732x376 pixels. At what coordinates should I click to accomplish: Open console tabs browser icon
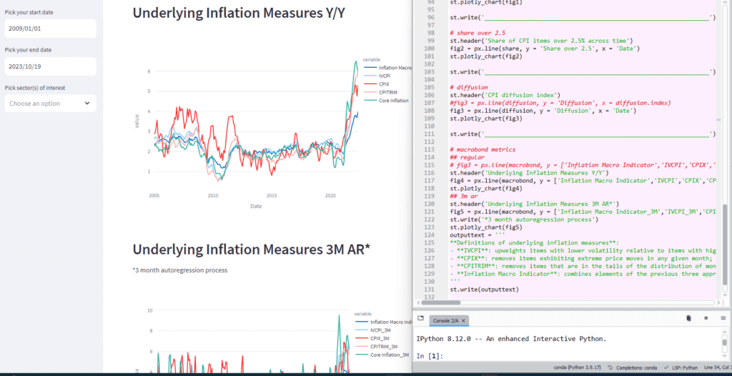[x=420, y=319]
